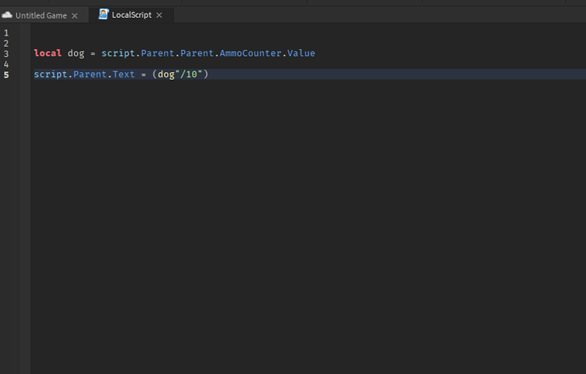Click 'script' at the start of line 5
Screen dimensions: 586x374
(50, 75)
